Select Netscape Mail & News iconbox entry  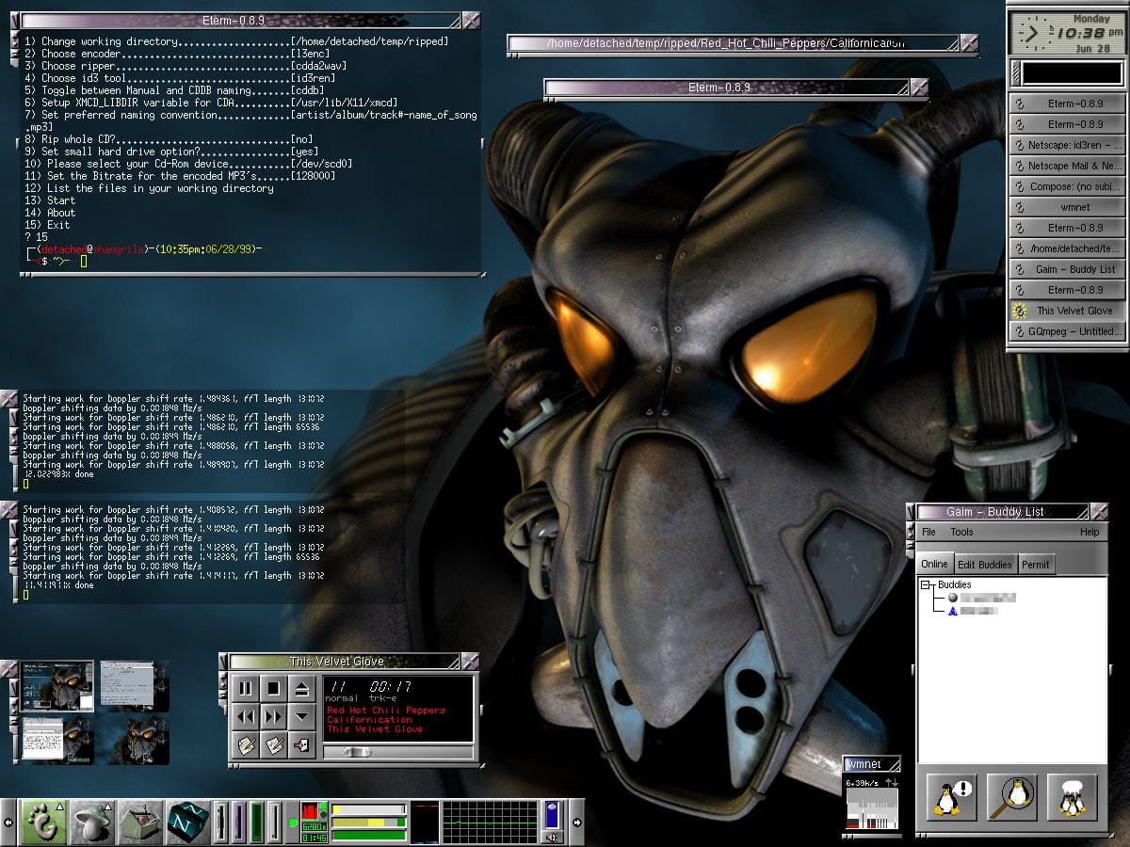pos(1066,166)
